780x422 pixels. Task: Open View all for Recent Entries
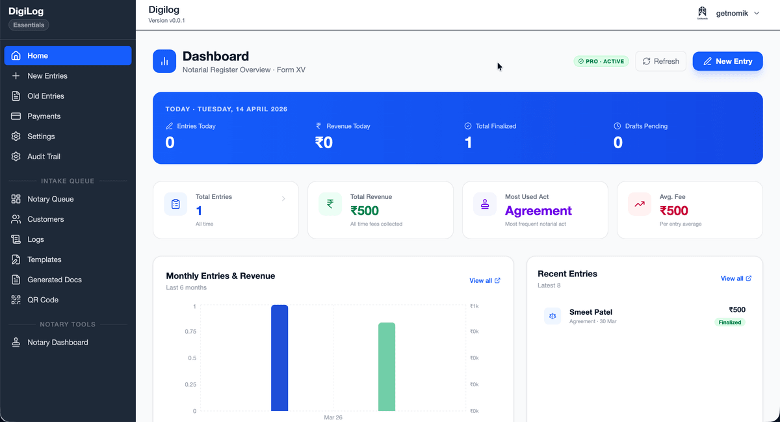735,278
